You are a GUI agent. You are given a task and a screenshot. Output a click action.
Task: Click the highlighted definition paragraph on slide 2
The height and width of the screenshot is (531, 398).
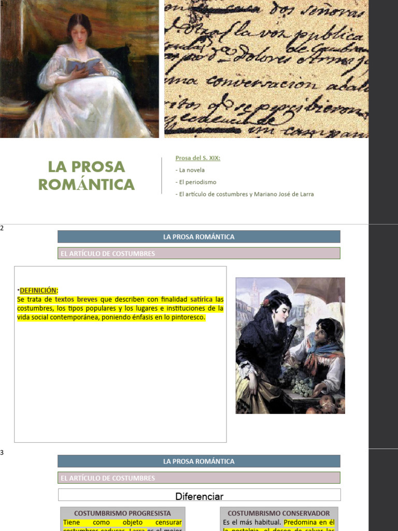(x=120, y=309)
